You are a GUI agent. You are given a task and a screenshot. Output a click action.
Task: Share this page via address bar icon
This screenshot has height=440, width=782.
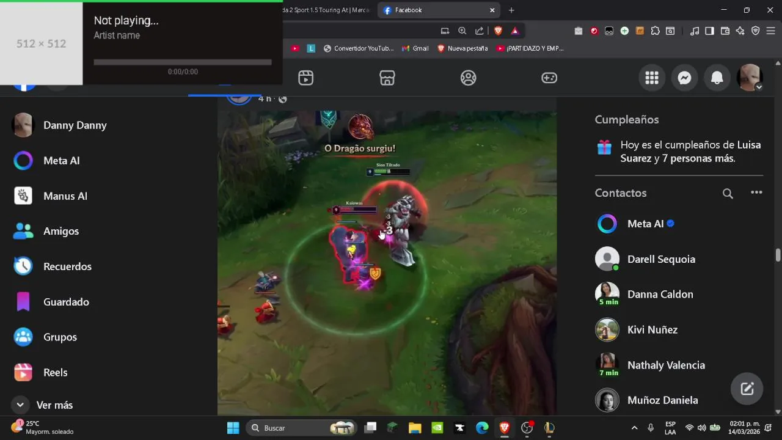[x=479, y=31]
